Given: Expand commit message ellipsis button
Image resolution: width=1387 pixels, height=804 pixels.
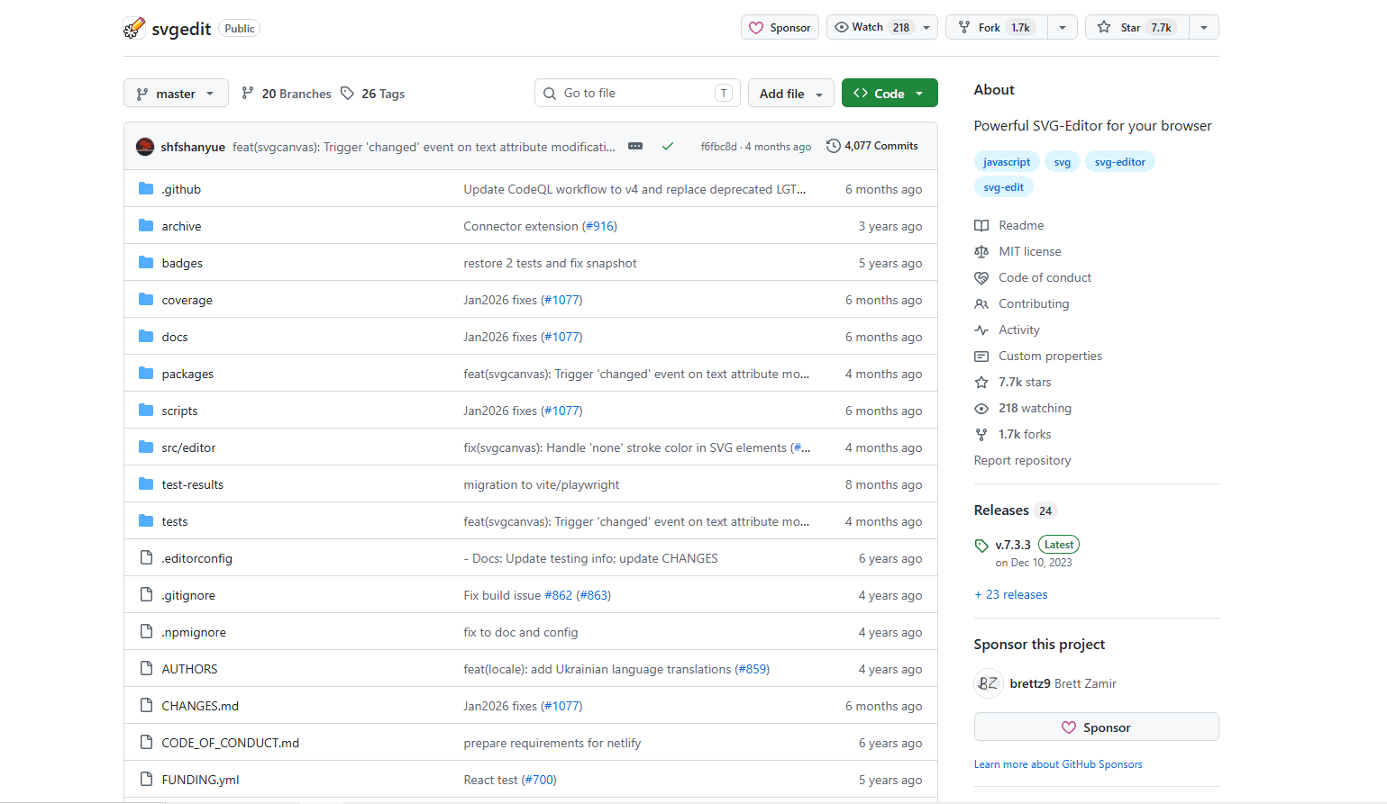Looking at the screenshot, I should (x=635, y=146).
